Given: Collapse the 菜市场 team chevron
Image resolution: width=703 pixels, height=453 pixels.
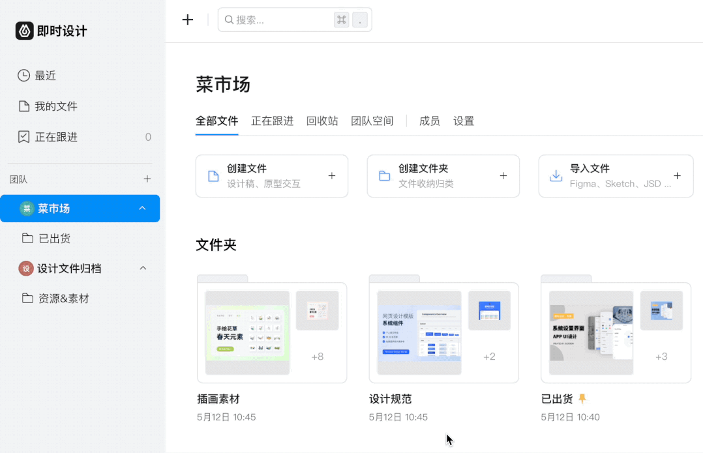Looking at the screenshot, I should click(x=142, y=209).
